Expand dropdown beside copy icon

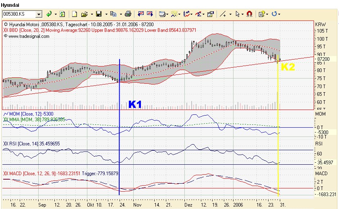[x=121, y=14]
